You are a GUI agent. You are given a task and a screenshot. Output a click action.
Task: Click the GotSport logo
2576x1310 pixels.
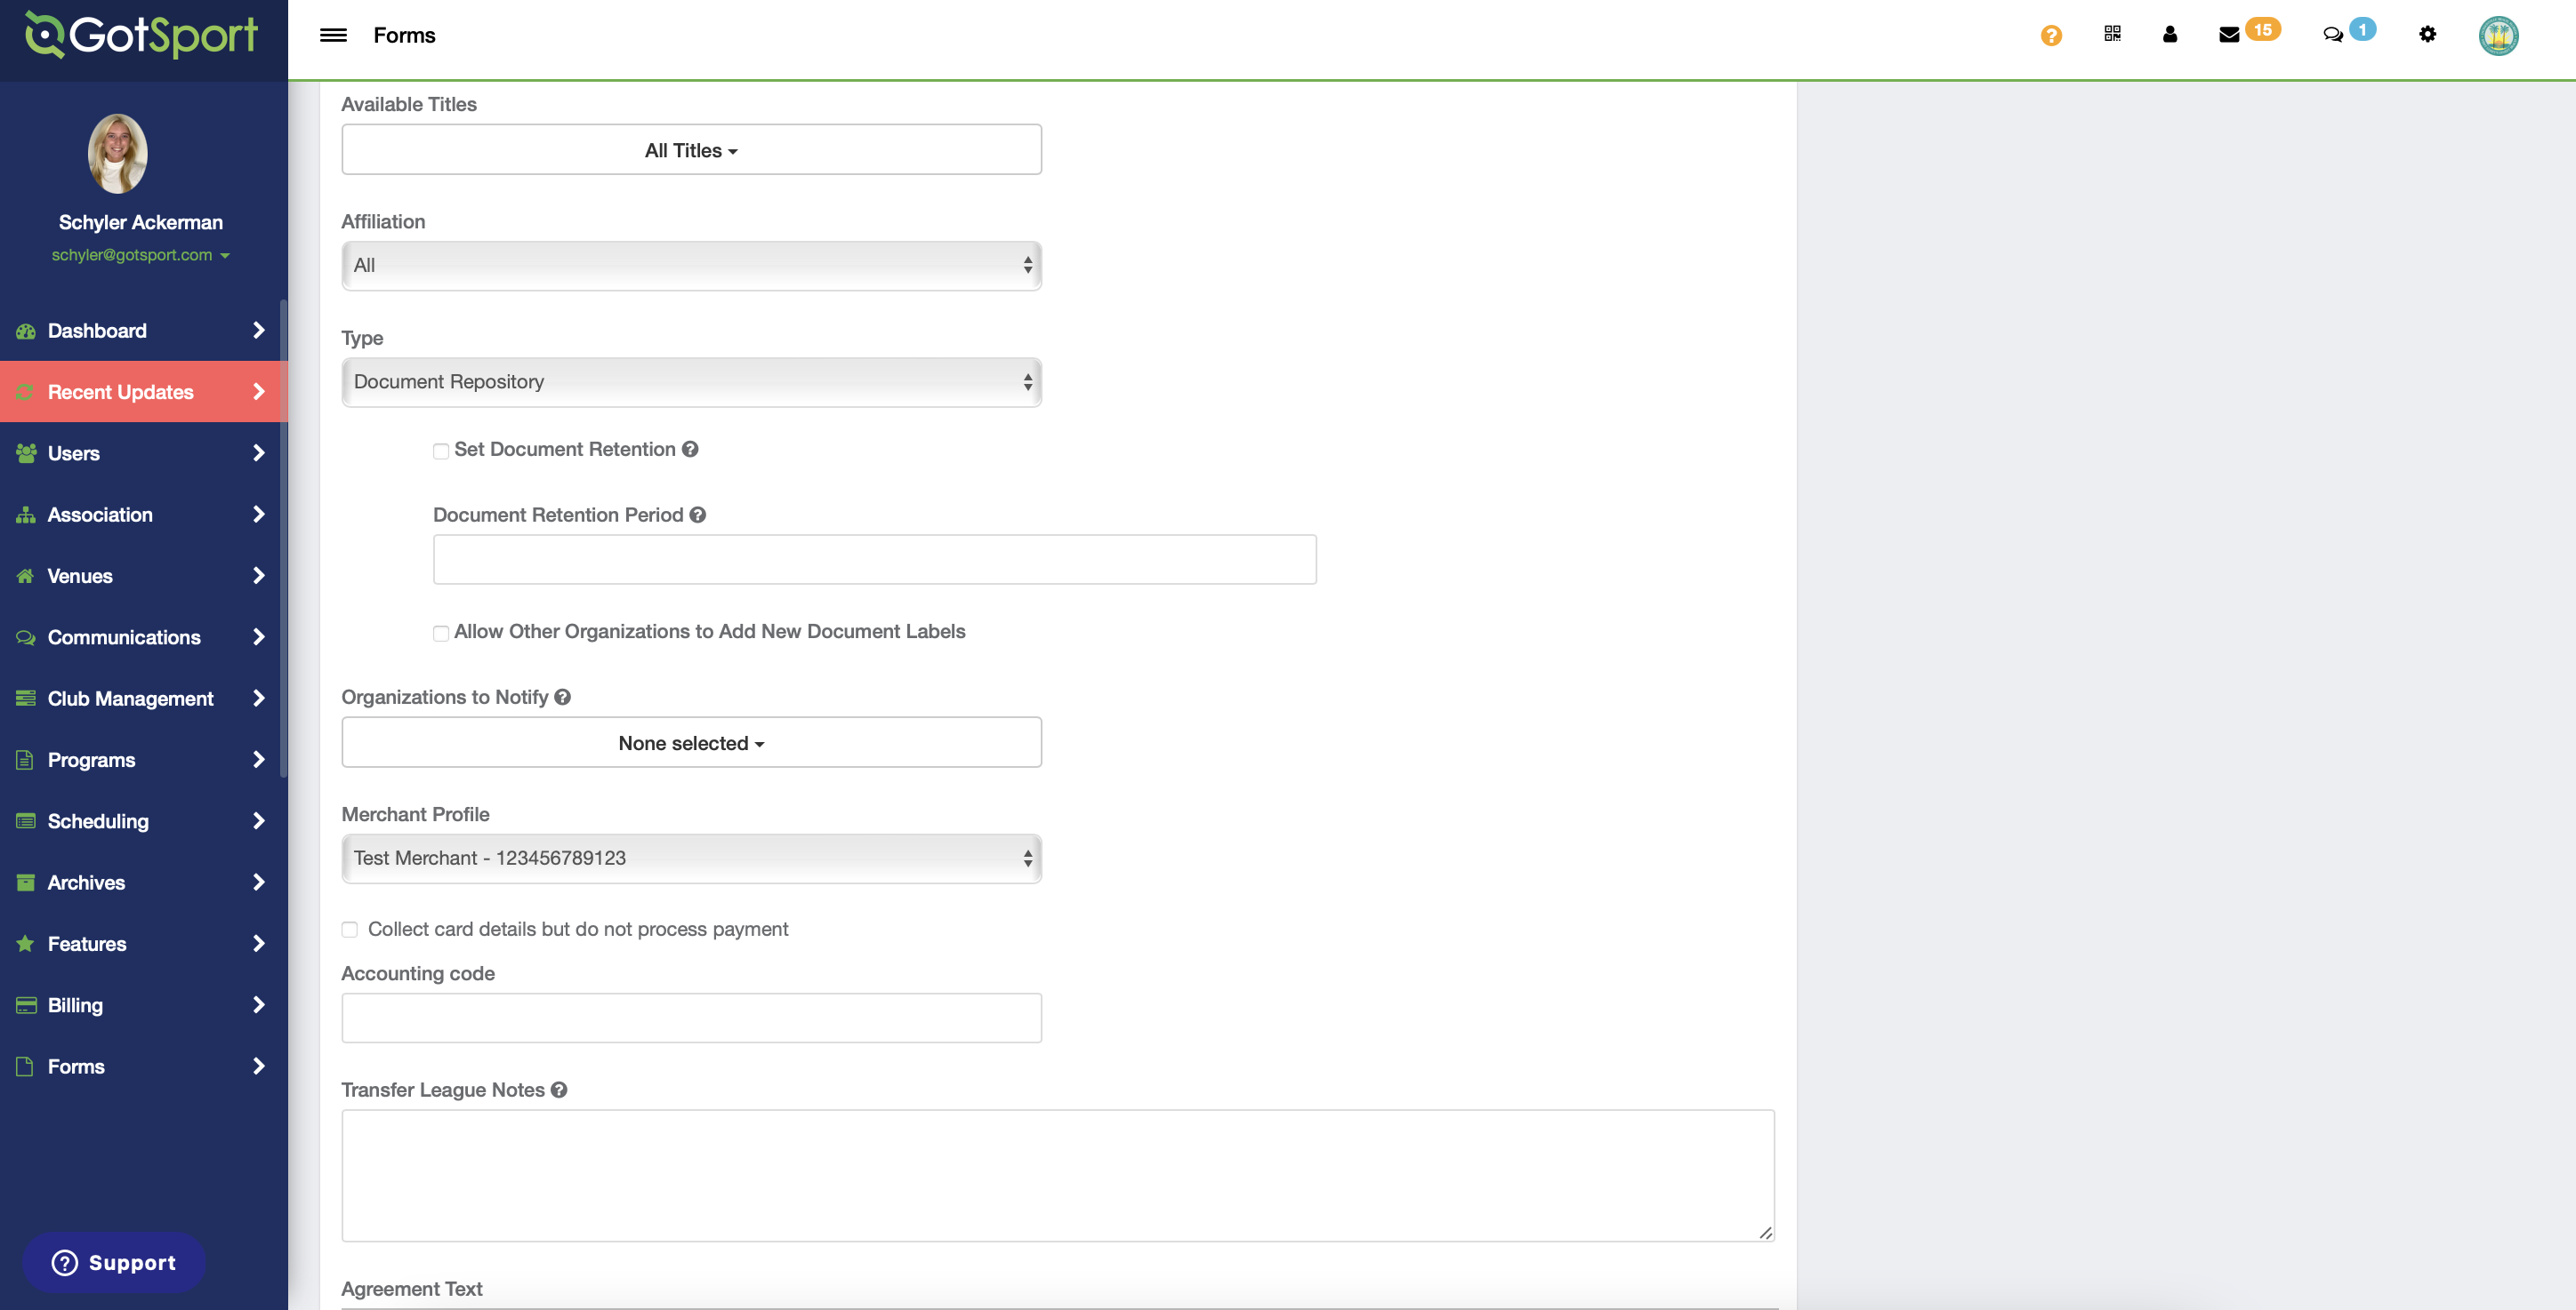click(142, 35)
